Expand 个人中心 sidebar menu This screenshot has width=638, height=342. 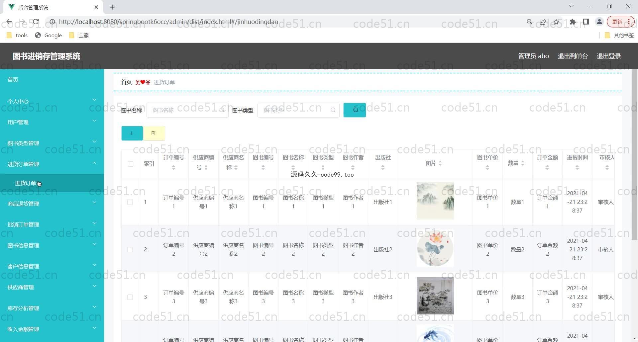tap(52, 101)
